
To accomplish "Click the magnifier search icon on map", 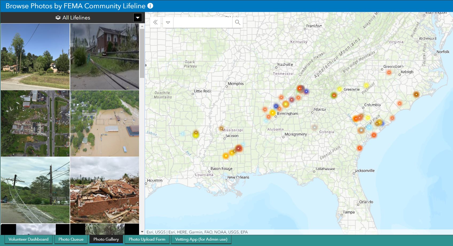I will pyautogui.click(x=238, y=22).
